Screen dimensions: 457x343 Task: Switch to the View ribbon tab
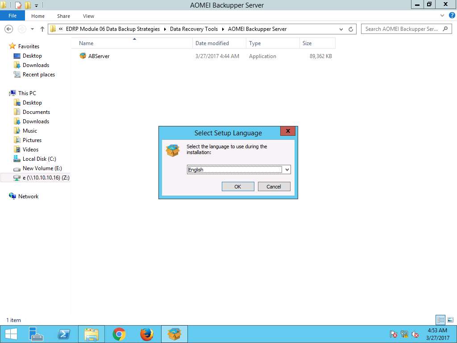tap(89, 16)
